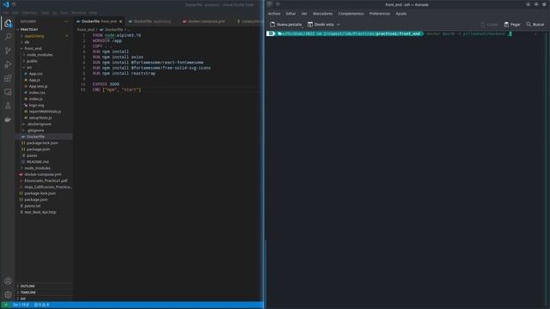
Task: Open the Explorer panel more actions ellipsis
Action: click(66, 21)
